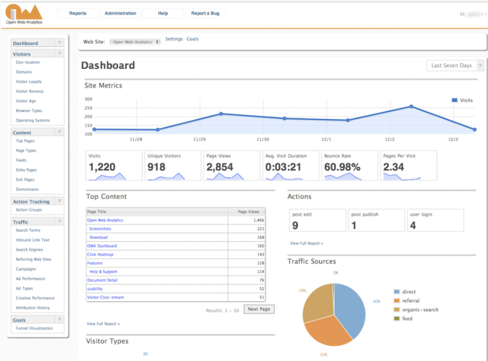Screen dimensions: 488x361
Task: Collapse the Content sidebar section
Action: pos(59,132)
